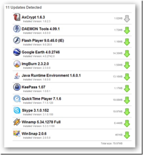Screen dimensions: 143x155
Task: Select the QuickTime Player 7.1.6 title
Action: pos(41,99)
